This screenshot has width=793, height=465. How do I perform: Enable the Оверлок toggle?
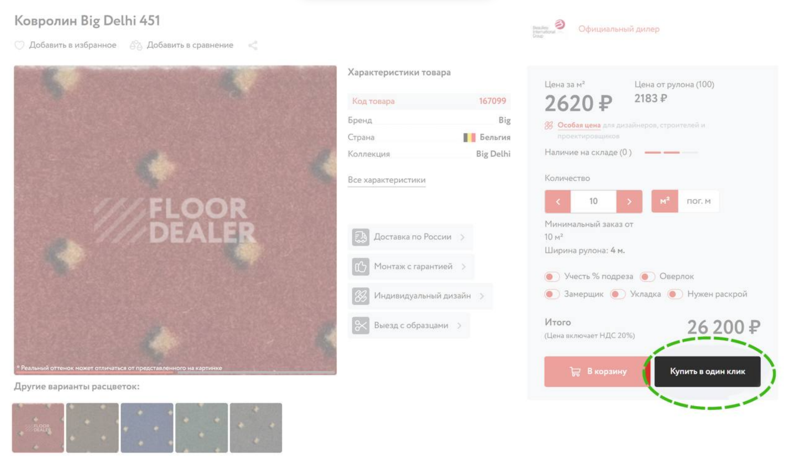coord(647,276)
